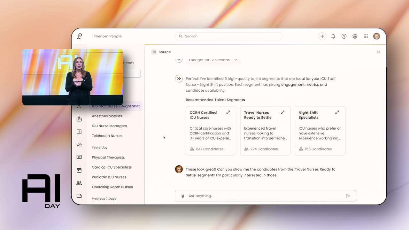This screenshot has width=409, height=230.
Task: Open the messages chat sidebar icon
Action: pos(79,157)
